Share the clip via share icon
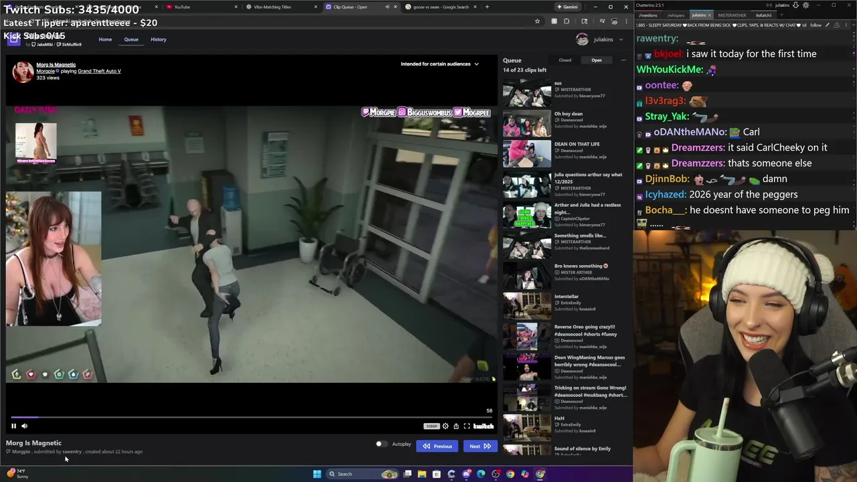857x482 pixels. point(456,426)
